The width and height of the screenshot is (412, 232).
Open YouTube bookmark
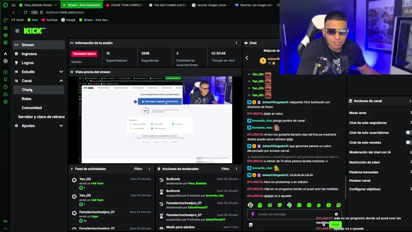(x=49, y=20)
